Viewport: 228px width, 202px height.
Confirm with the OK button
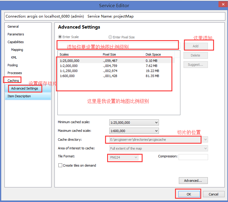pos(189,194)
